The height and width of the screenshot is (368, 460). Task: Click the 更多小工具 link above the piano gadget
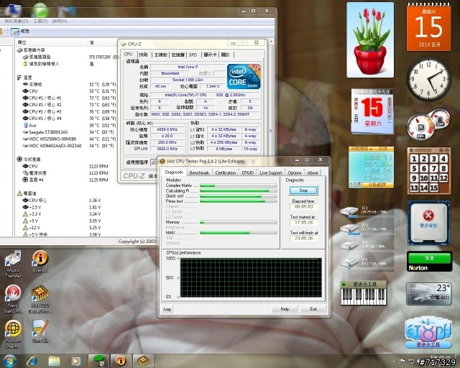[364, 284]
